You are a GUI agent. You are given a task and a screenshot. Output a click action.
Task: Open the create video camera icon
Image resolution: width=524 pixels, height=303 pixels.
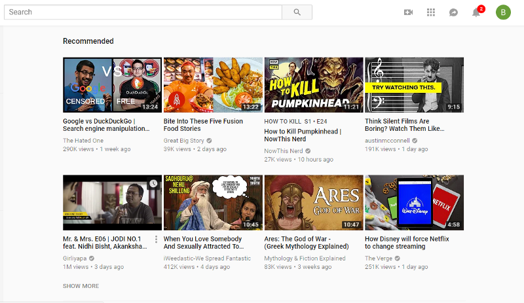[x=408, y=12]
